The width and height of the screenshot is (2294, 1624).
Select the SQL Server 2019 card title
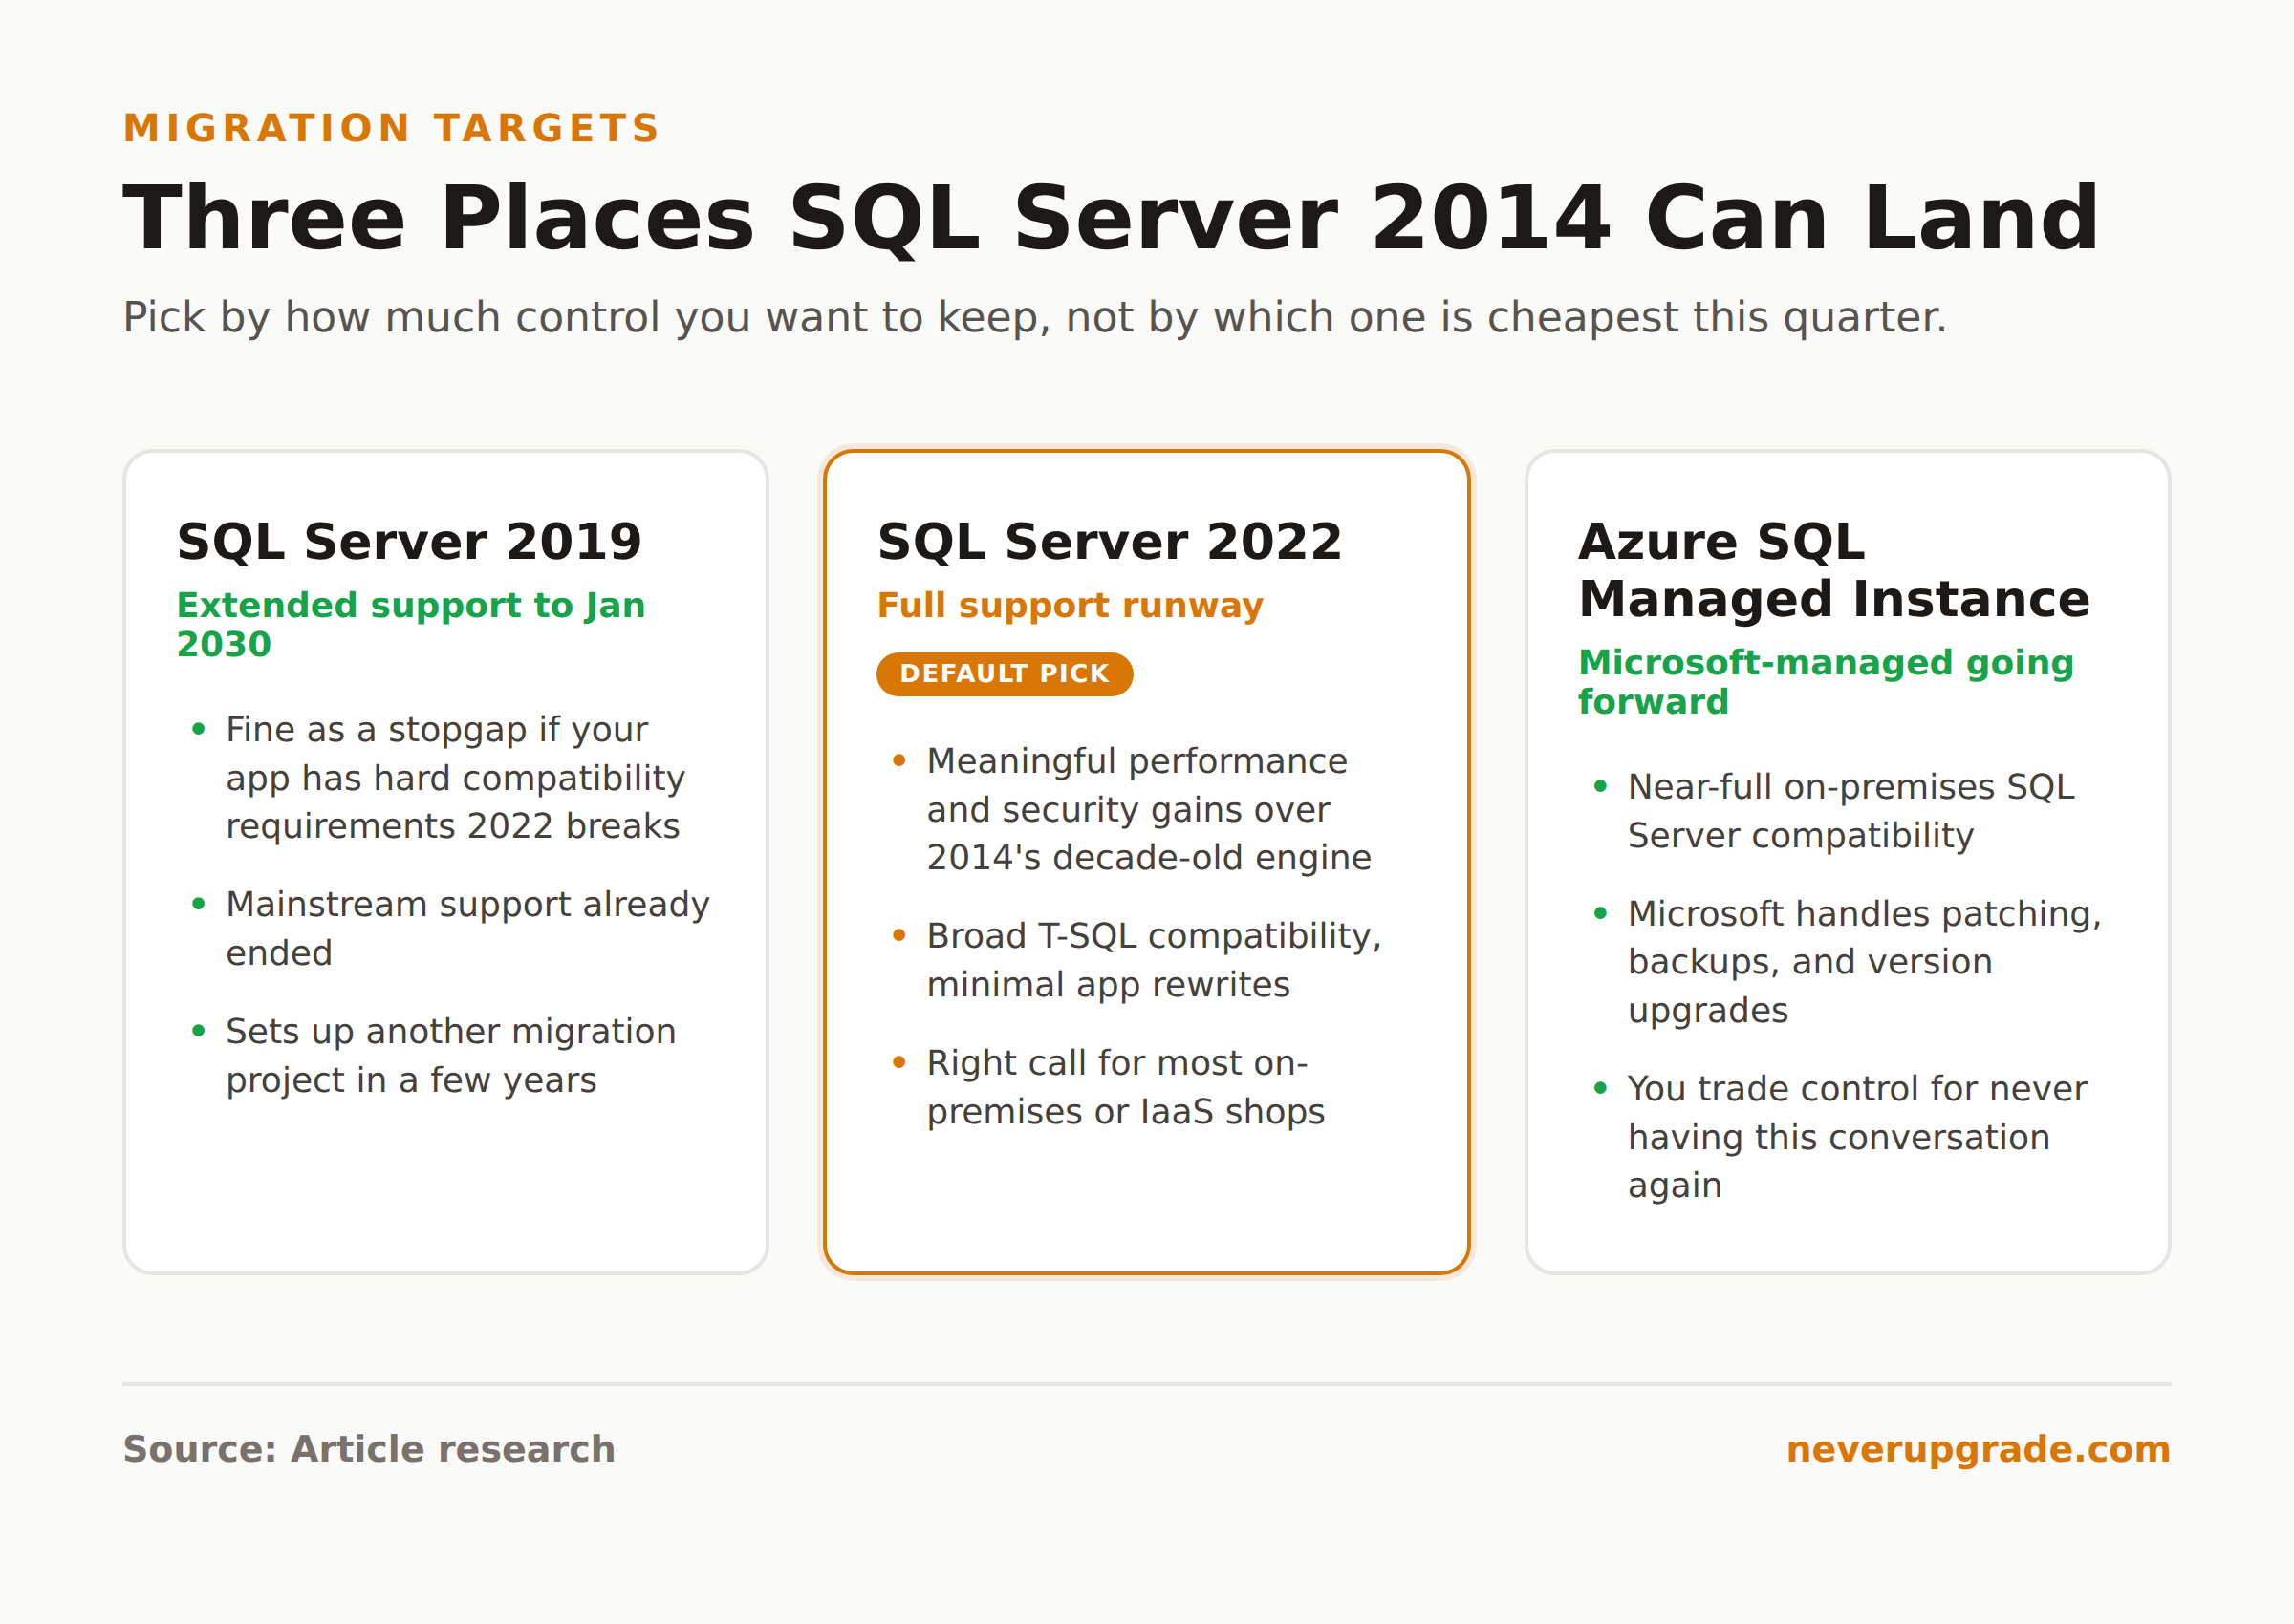(409, 541)
